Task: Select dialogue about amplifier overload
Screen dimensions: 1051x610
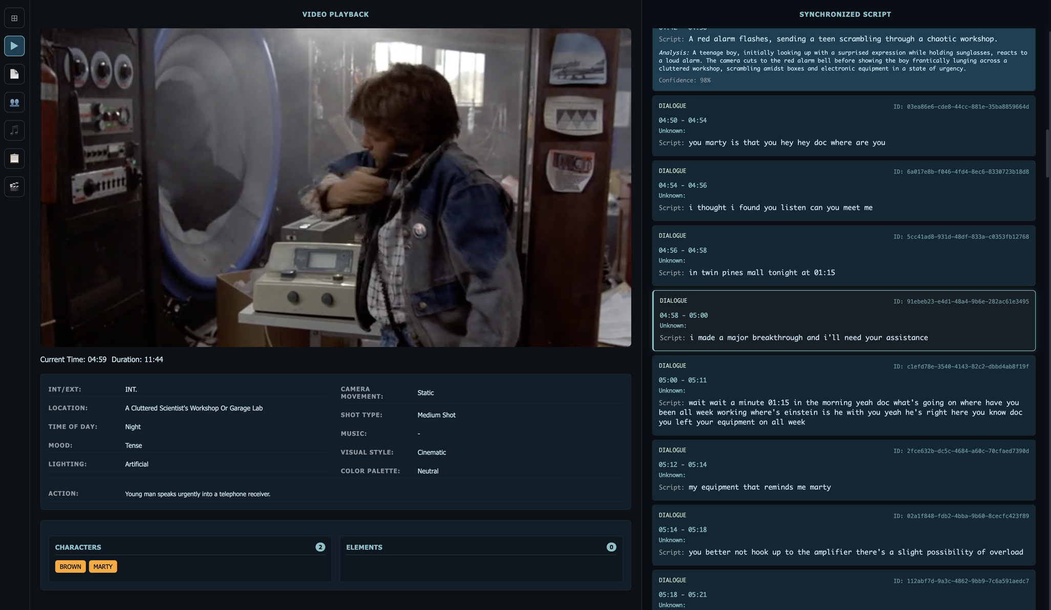Action: (x=843, y=535)
